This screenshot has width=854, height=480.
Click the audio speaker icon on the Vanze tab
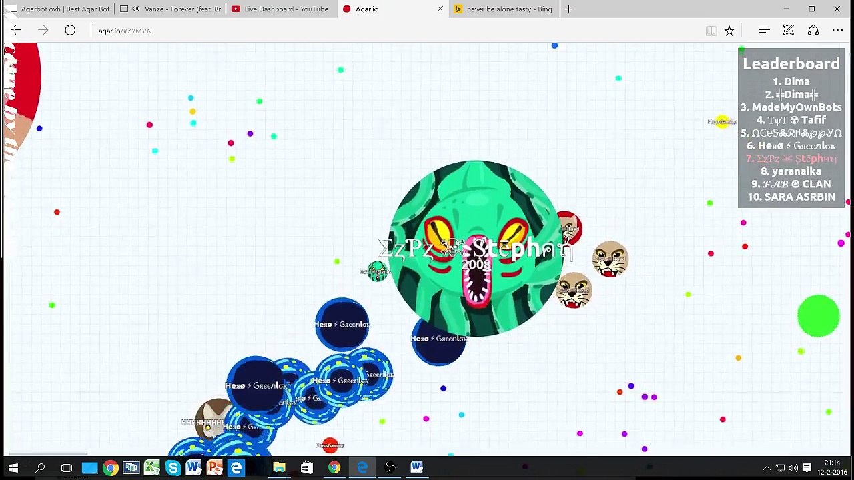coord(136,9)
